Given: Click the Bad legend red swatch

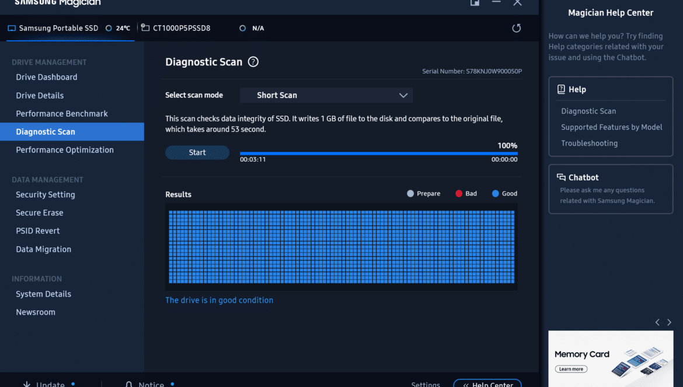Looking at the screenshot, I should (x=459, y=194).
